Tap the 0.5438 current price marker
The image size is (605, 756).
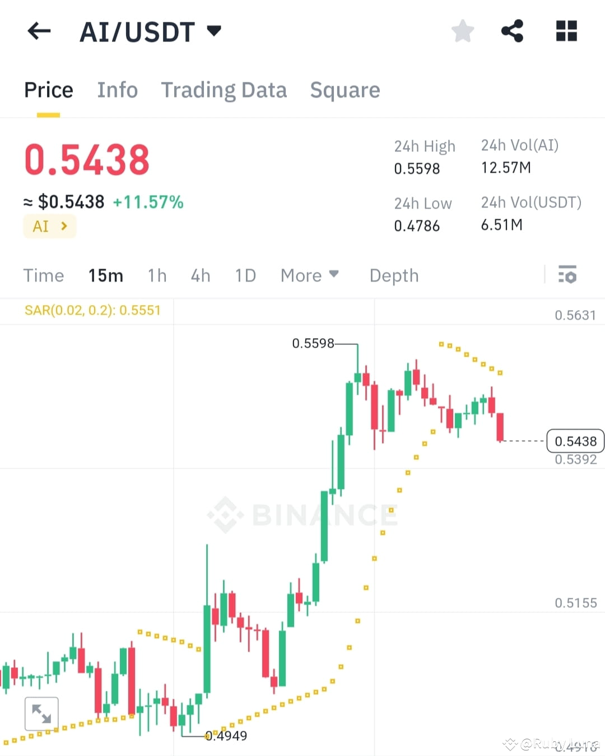575,441
